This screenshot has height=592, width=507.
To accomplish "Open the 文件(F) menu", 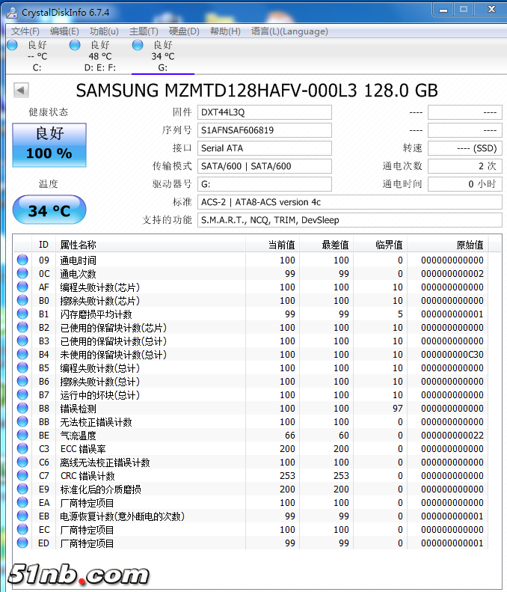I will (x=25, y=31).
